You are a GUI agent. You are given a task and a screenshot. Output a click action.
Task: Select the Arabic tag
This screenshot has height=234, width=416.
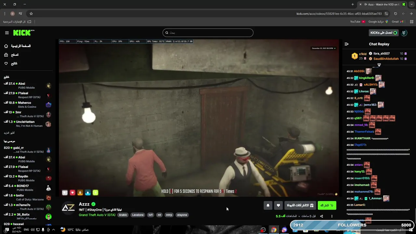click(x=123, y=215)
